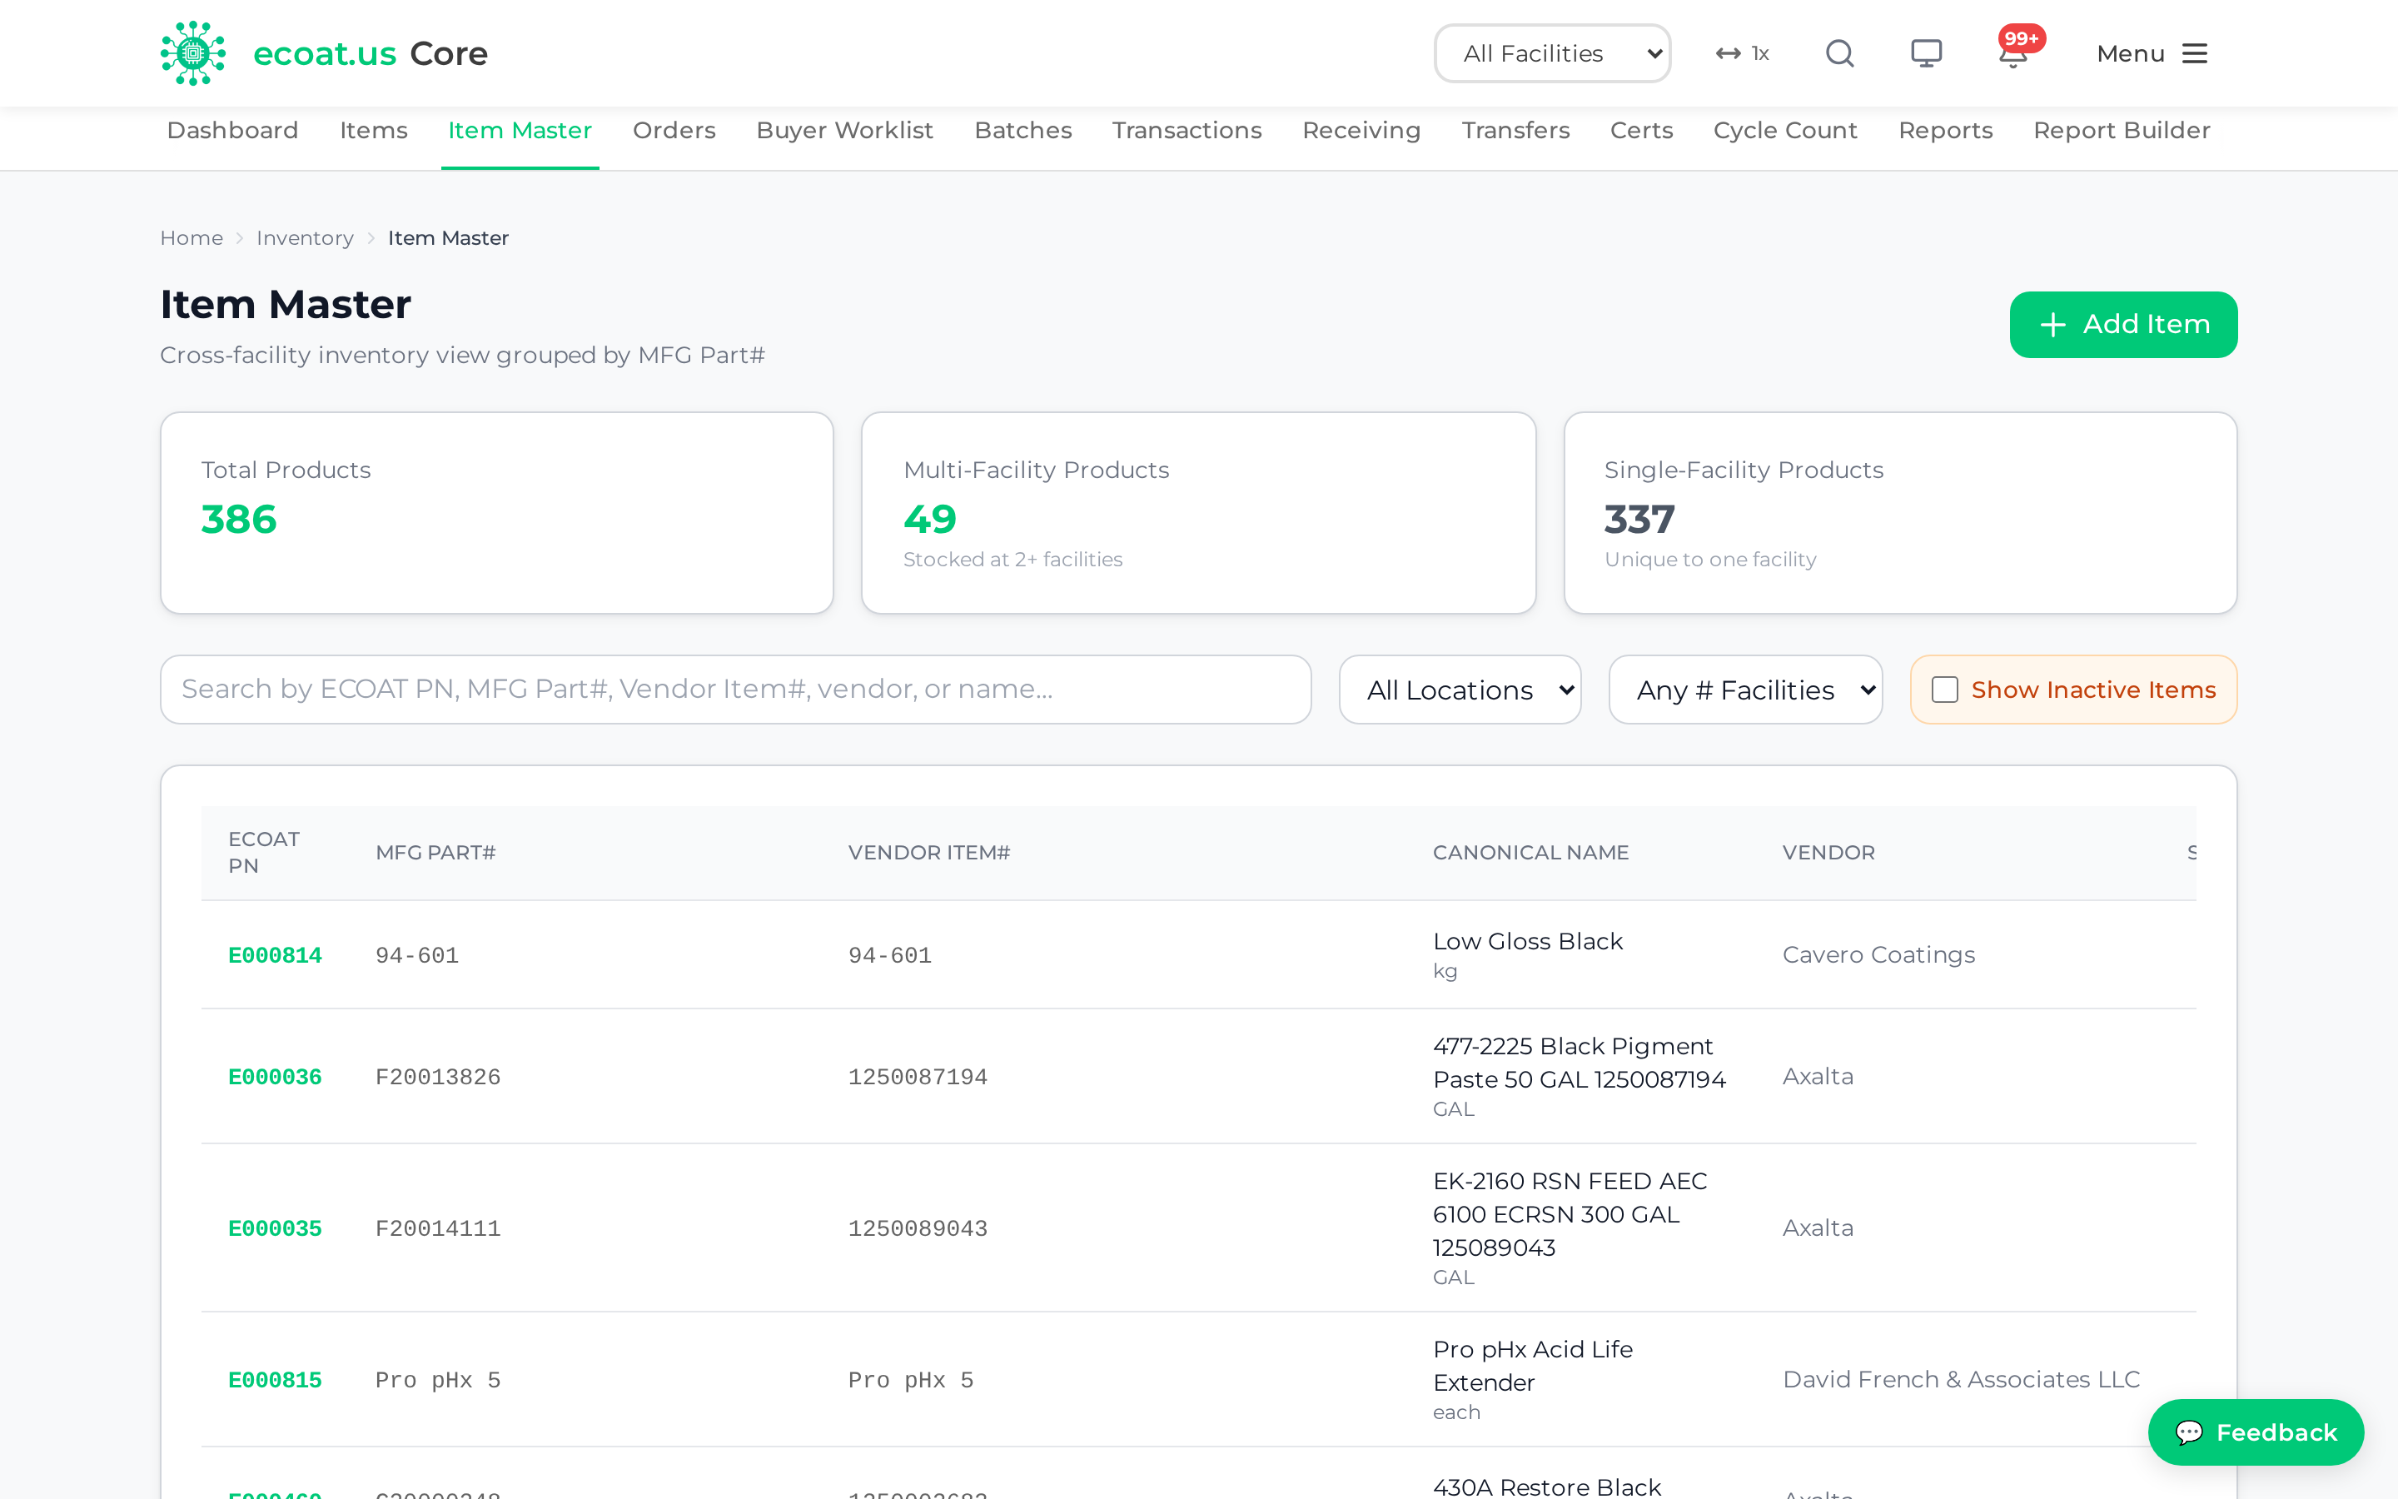This screenshot has width=2398, height=1499.
Task: Switch to the Report Builder tab
Action: coord(2121,130)
